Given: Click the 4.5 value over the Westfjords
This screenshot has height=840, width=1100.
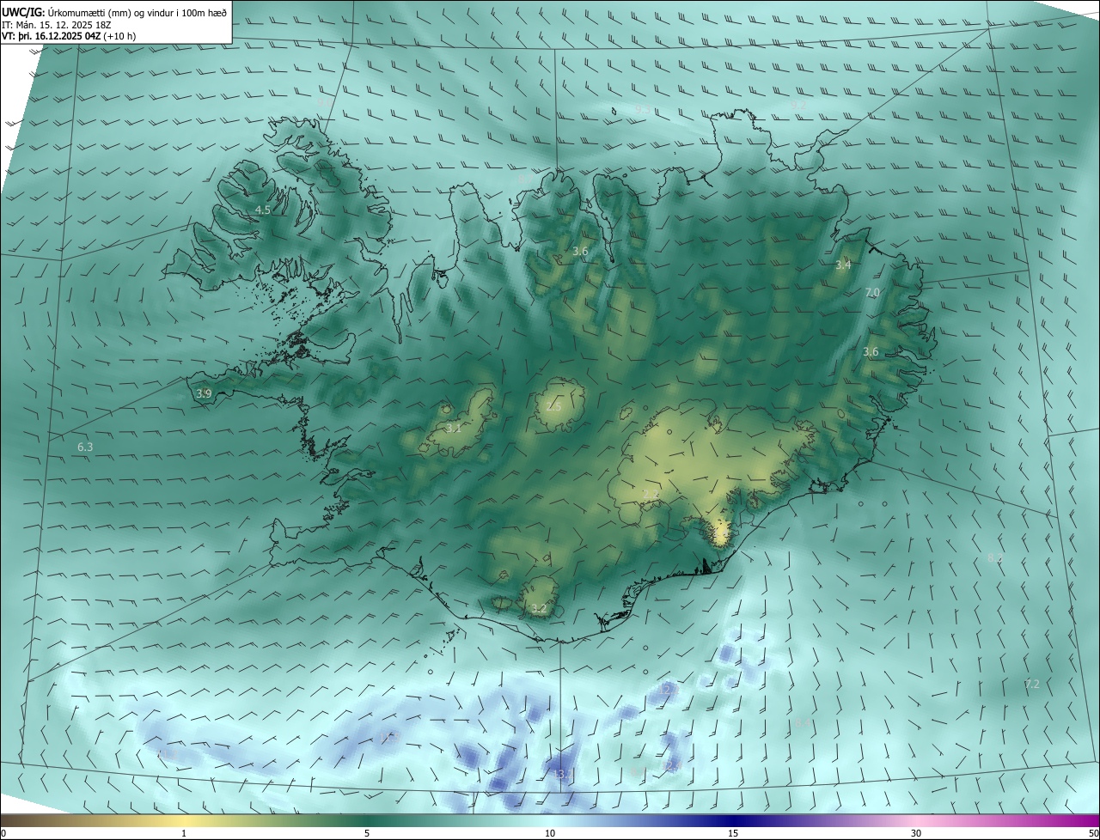Looking at the screenshot, I should click(x=263, y=210).
